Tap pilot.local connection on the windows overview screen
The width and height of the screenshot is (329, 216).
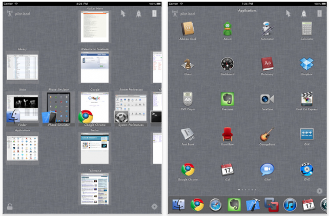point(18,14)
